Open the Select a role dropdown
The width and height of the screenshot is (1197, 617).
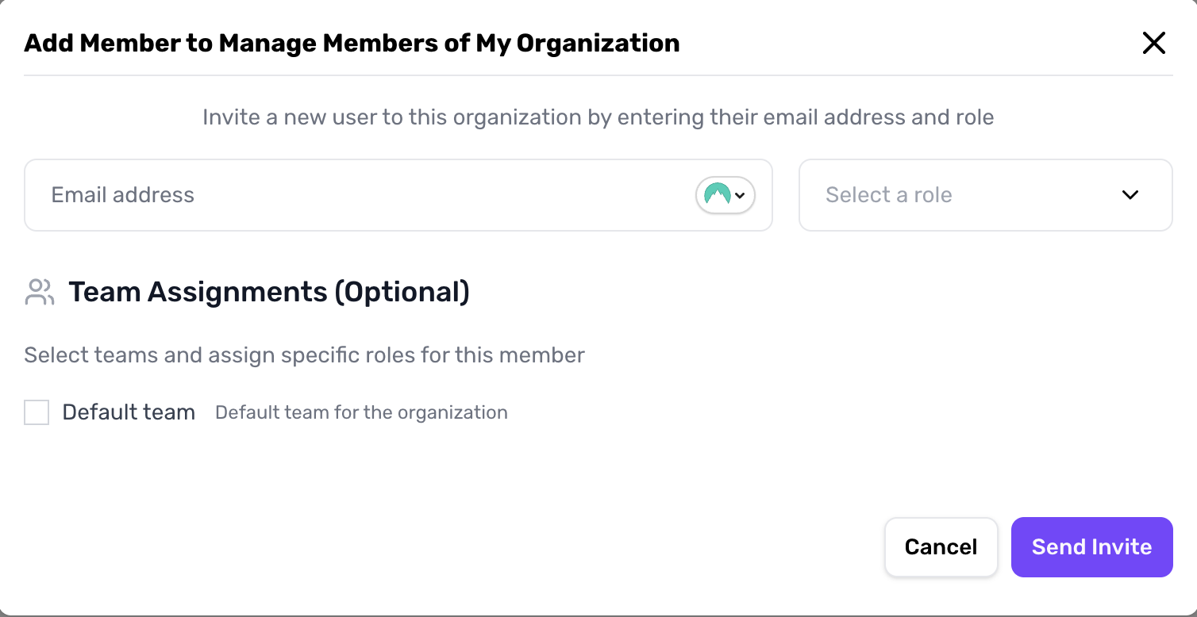pyautogui.click(x=984, y=195)
